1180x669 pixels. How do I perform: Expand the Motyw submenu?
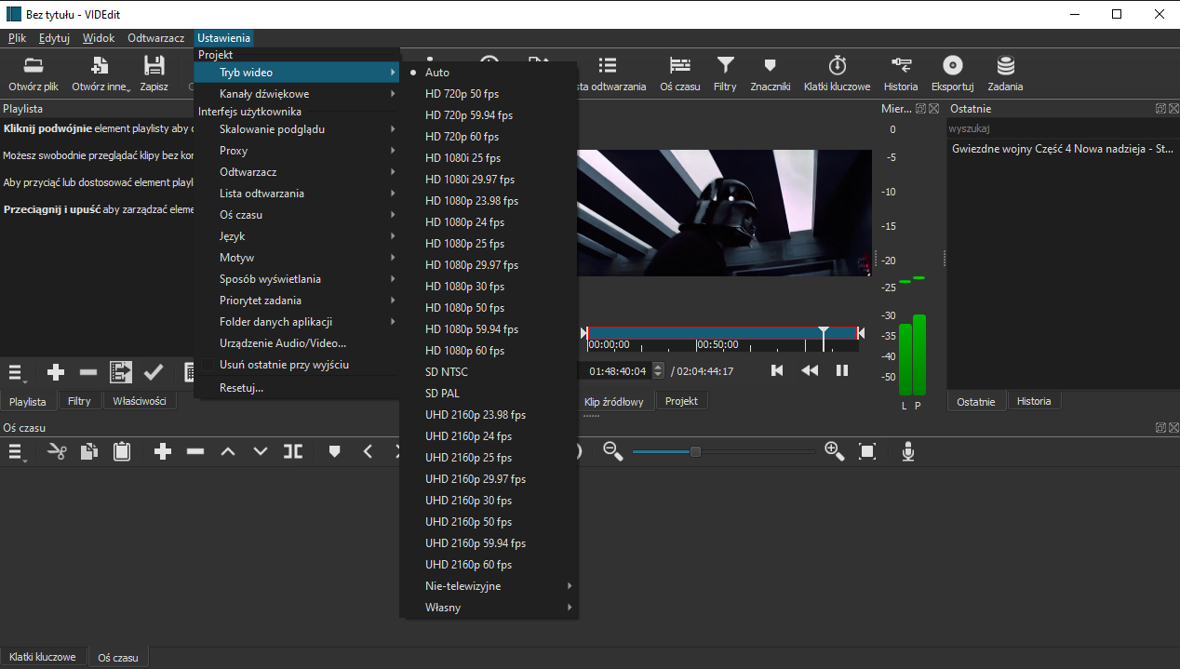click(x=296, y=258)
